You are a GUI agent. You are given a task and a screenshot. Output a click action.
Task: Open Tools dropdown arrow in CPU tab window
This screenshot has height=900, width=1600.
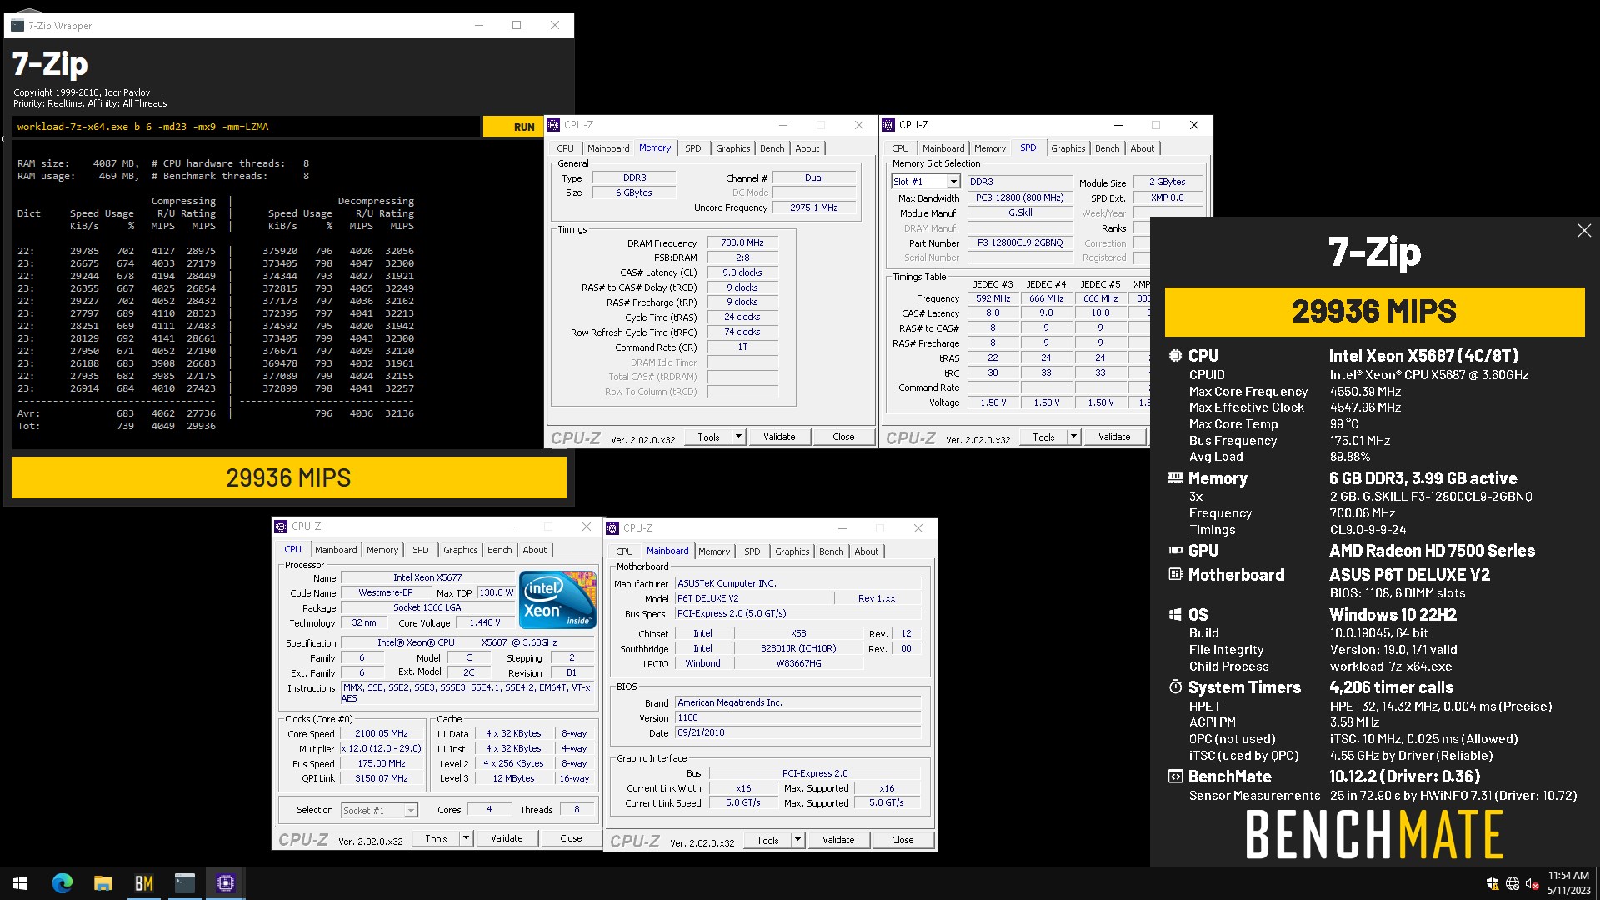coord(466,838)
